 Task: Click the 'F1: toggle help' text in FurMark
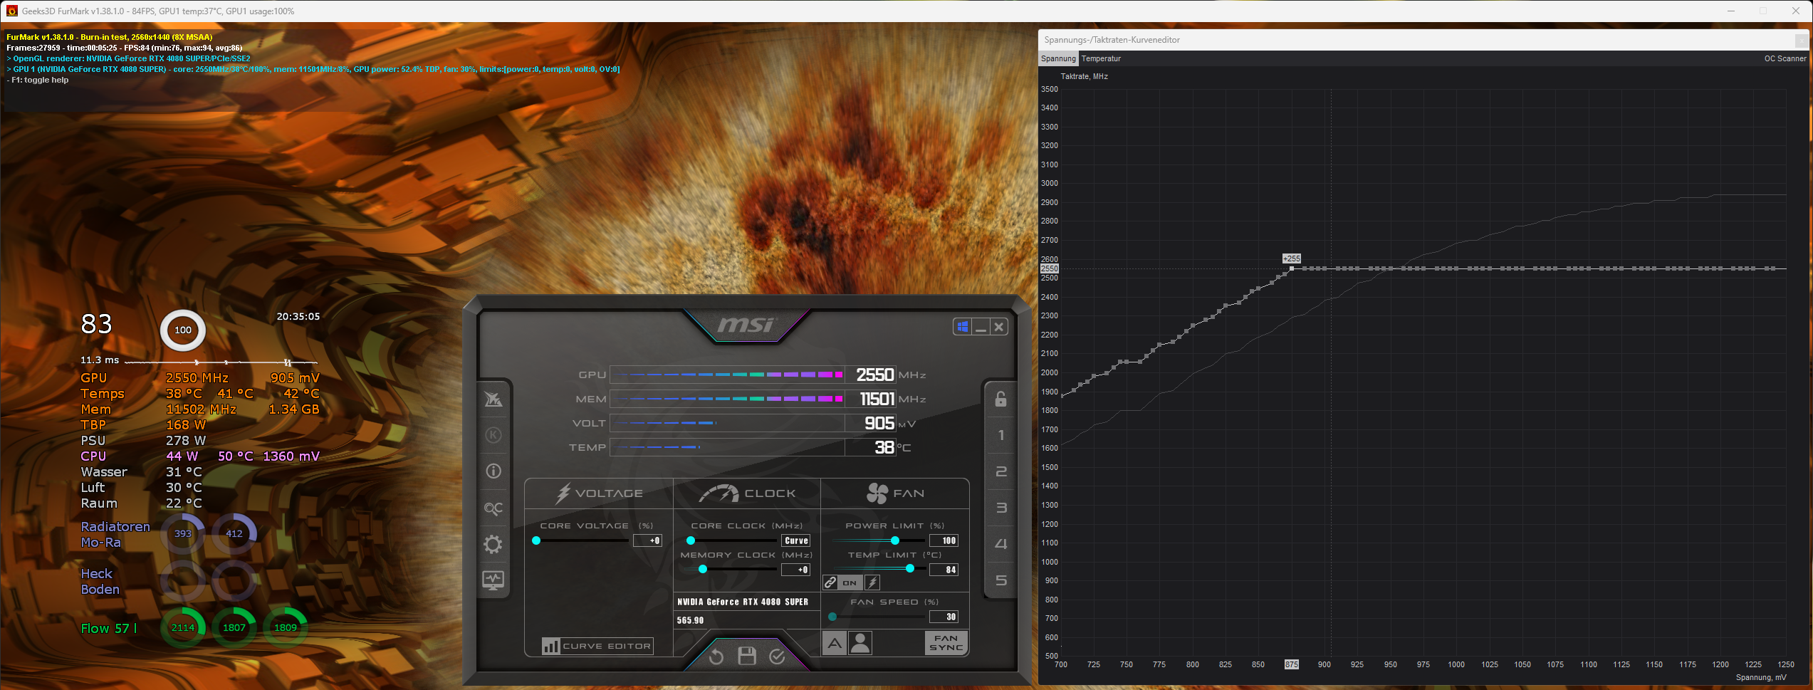38,80
